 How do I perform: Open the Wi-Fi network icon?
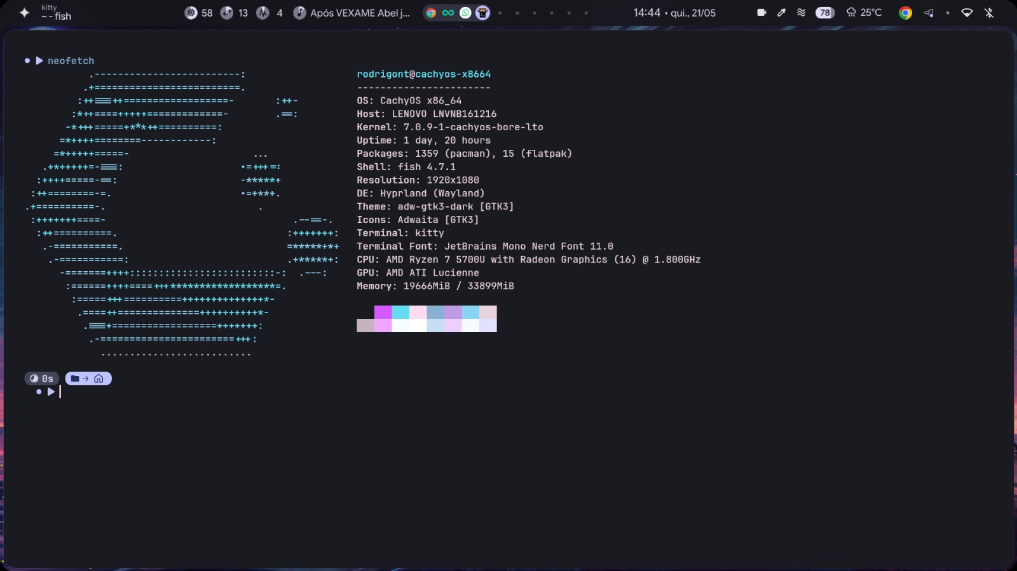point(967,13)
